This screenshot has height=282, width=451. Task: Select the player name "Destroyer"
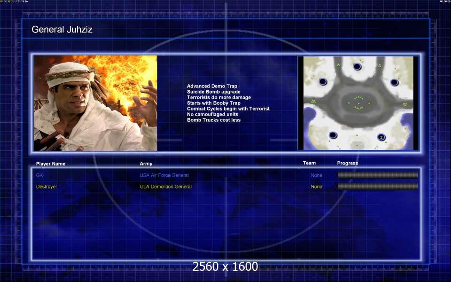pos(47,187)
